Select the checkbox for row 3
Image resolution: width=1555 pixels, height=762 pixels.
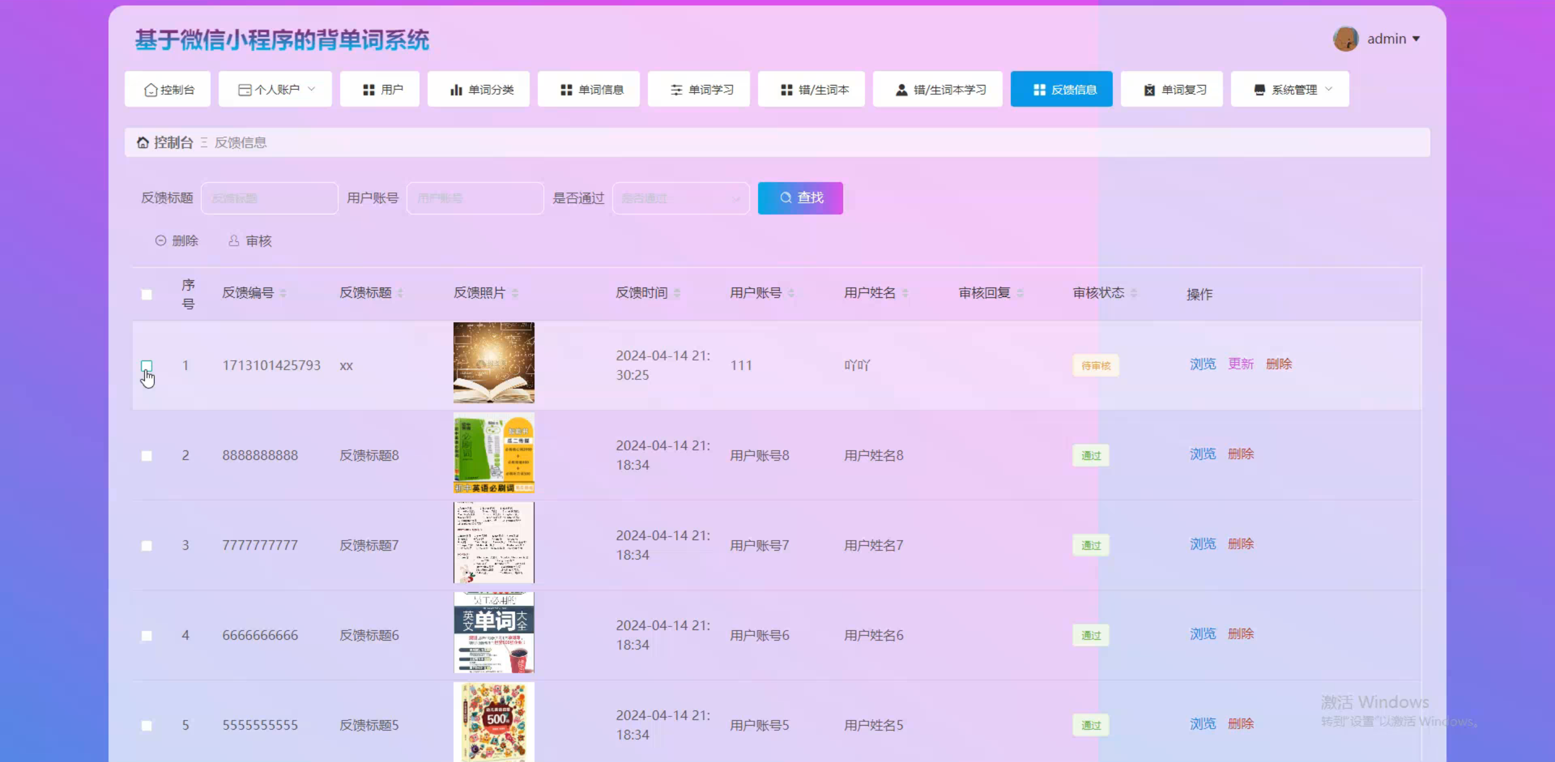coord(146,546)
